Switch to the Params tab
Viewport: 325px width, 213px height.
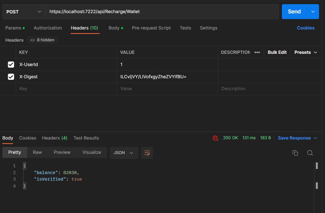[x=15, y=28]
